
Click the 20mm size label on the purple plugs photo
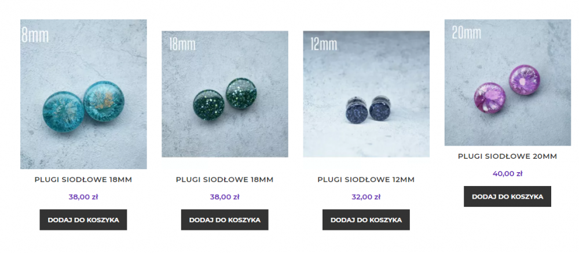pos(467,33)
